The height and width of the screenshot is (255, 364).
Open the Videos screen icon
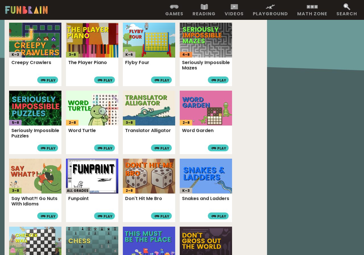(x=234, y=7)
